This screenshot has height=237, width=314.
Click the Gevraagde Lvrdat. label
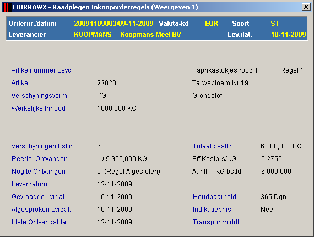[39, 197]
